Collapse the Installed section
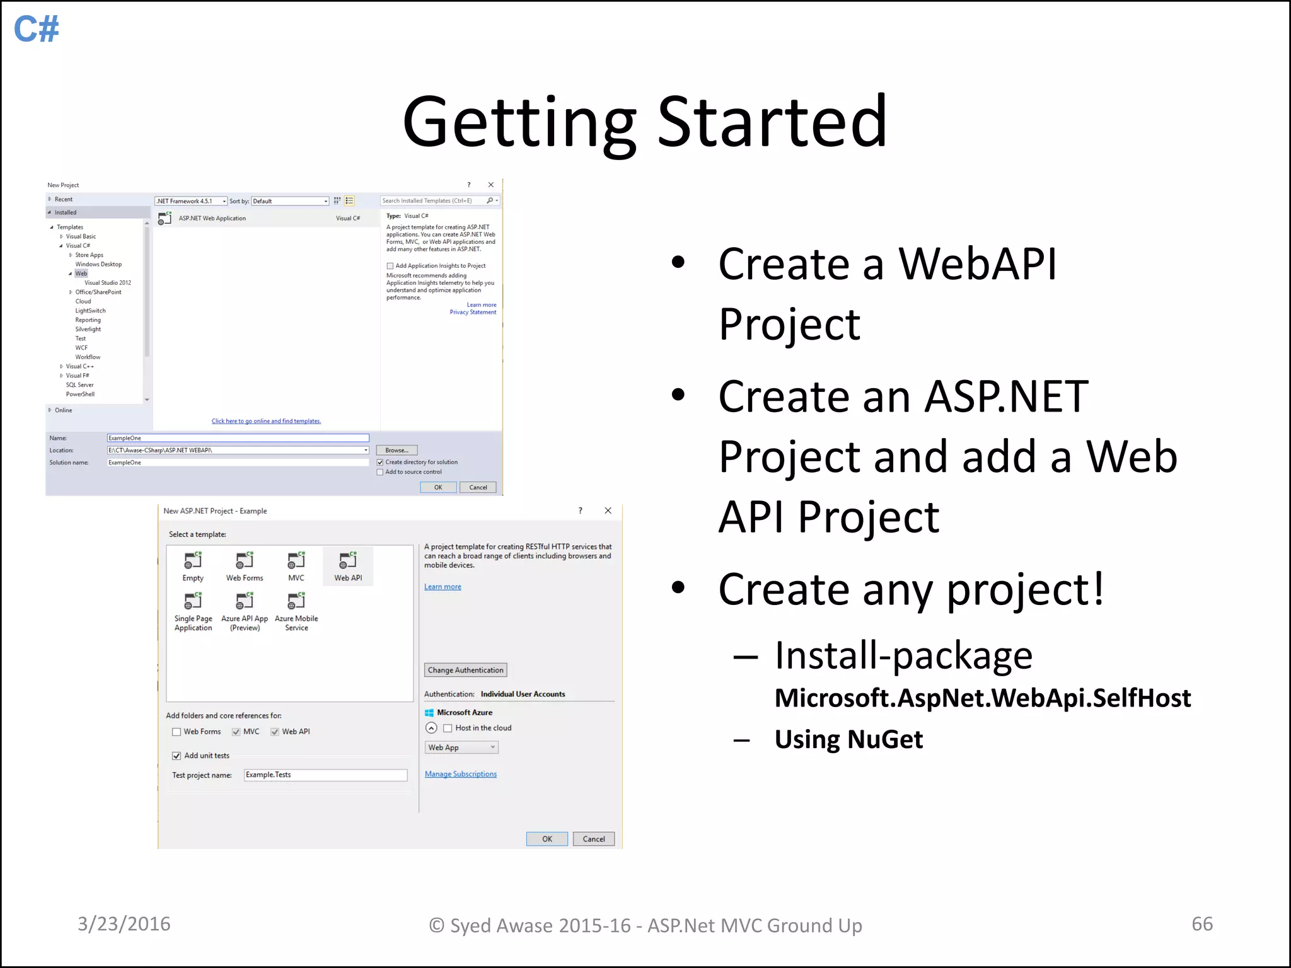Screen dimensions: 1291x968 pos(49,212)
